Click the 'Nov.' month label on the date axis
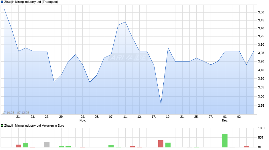269x150 pixels. click(82, 120)
